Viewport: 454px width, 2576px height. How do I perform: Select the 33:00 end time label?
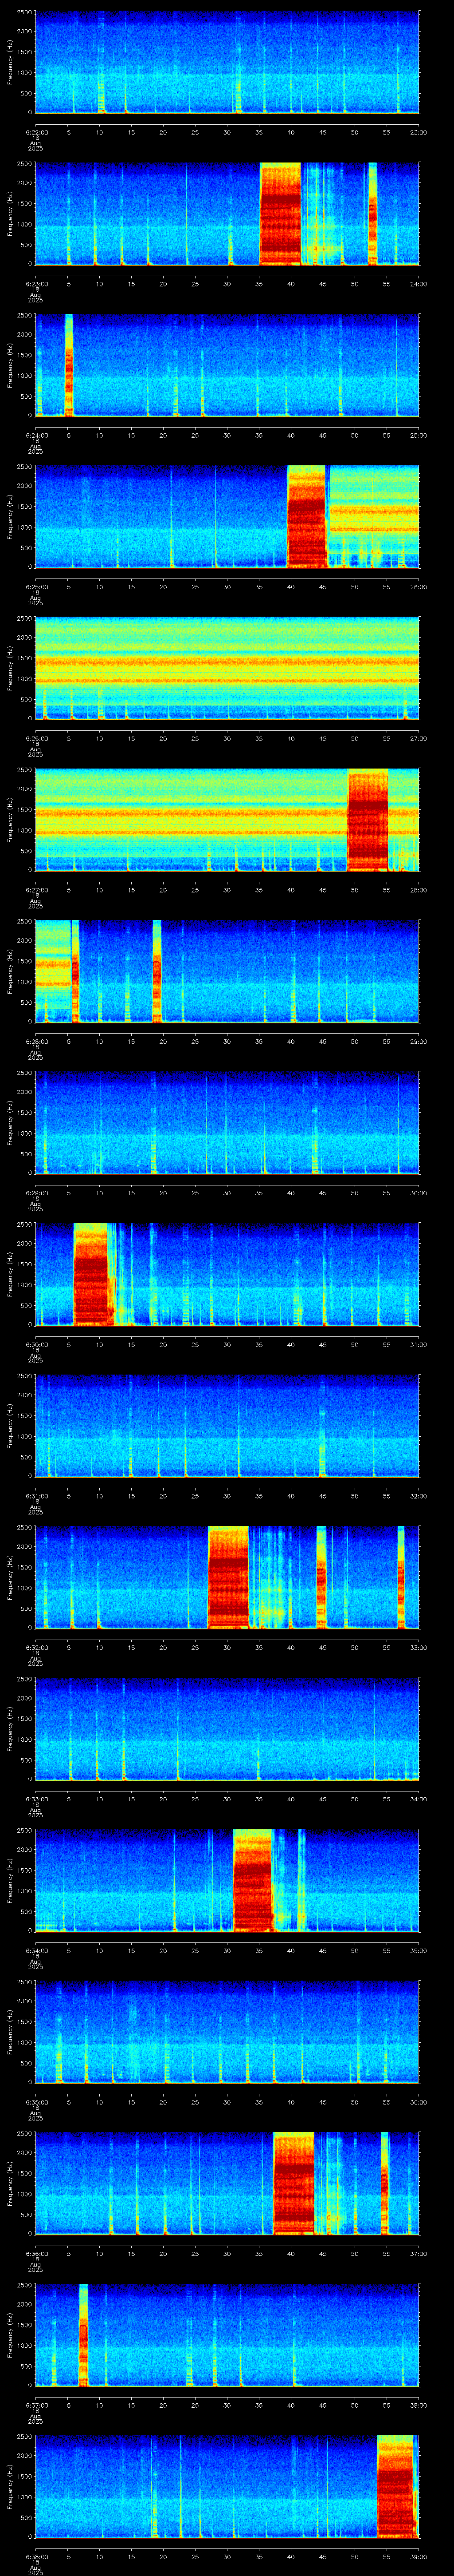pos(418,1647)
